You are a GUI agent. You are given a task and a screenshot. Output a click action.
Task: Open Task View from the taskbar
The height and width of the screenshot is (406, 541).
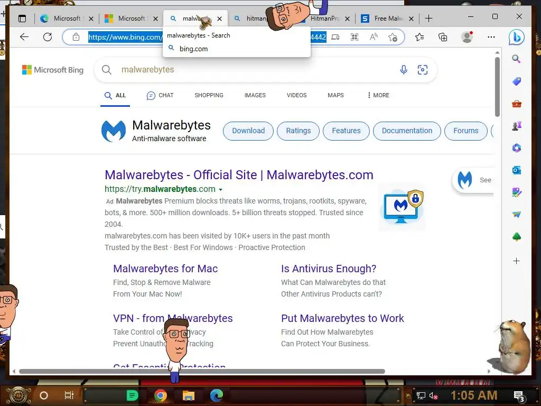[x=69, y=395]
